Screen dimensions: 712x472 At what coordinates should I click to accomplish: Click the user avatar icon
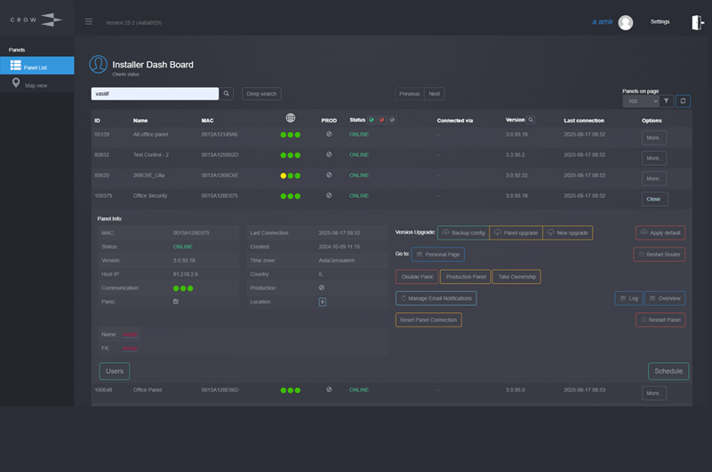point(626,23)
